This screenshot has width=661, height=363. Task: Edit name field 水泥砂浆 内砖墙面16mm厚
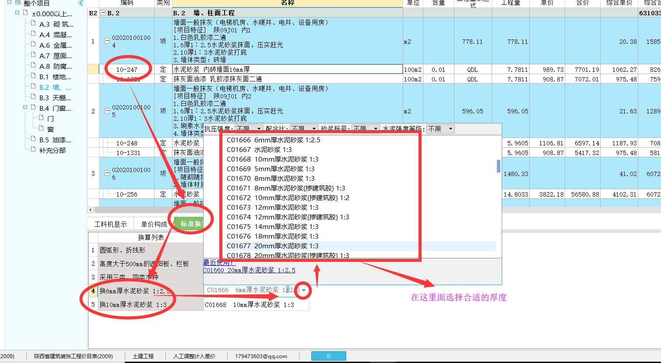click(287, 69)
